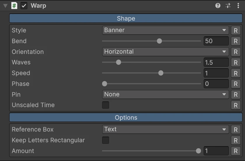
Task: Click the Reference Box property label
Action: click(x=33, y=129)
